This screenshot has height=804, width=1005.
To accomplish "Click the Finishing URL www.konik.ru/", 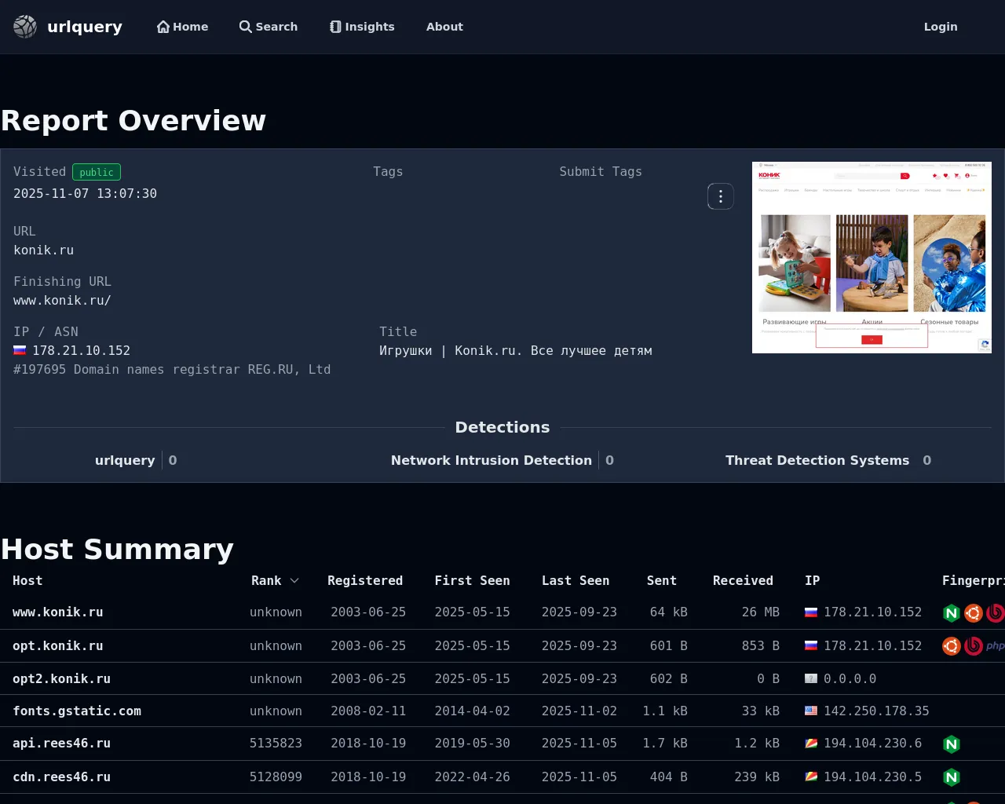I will [62, 301].
